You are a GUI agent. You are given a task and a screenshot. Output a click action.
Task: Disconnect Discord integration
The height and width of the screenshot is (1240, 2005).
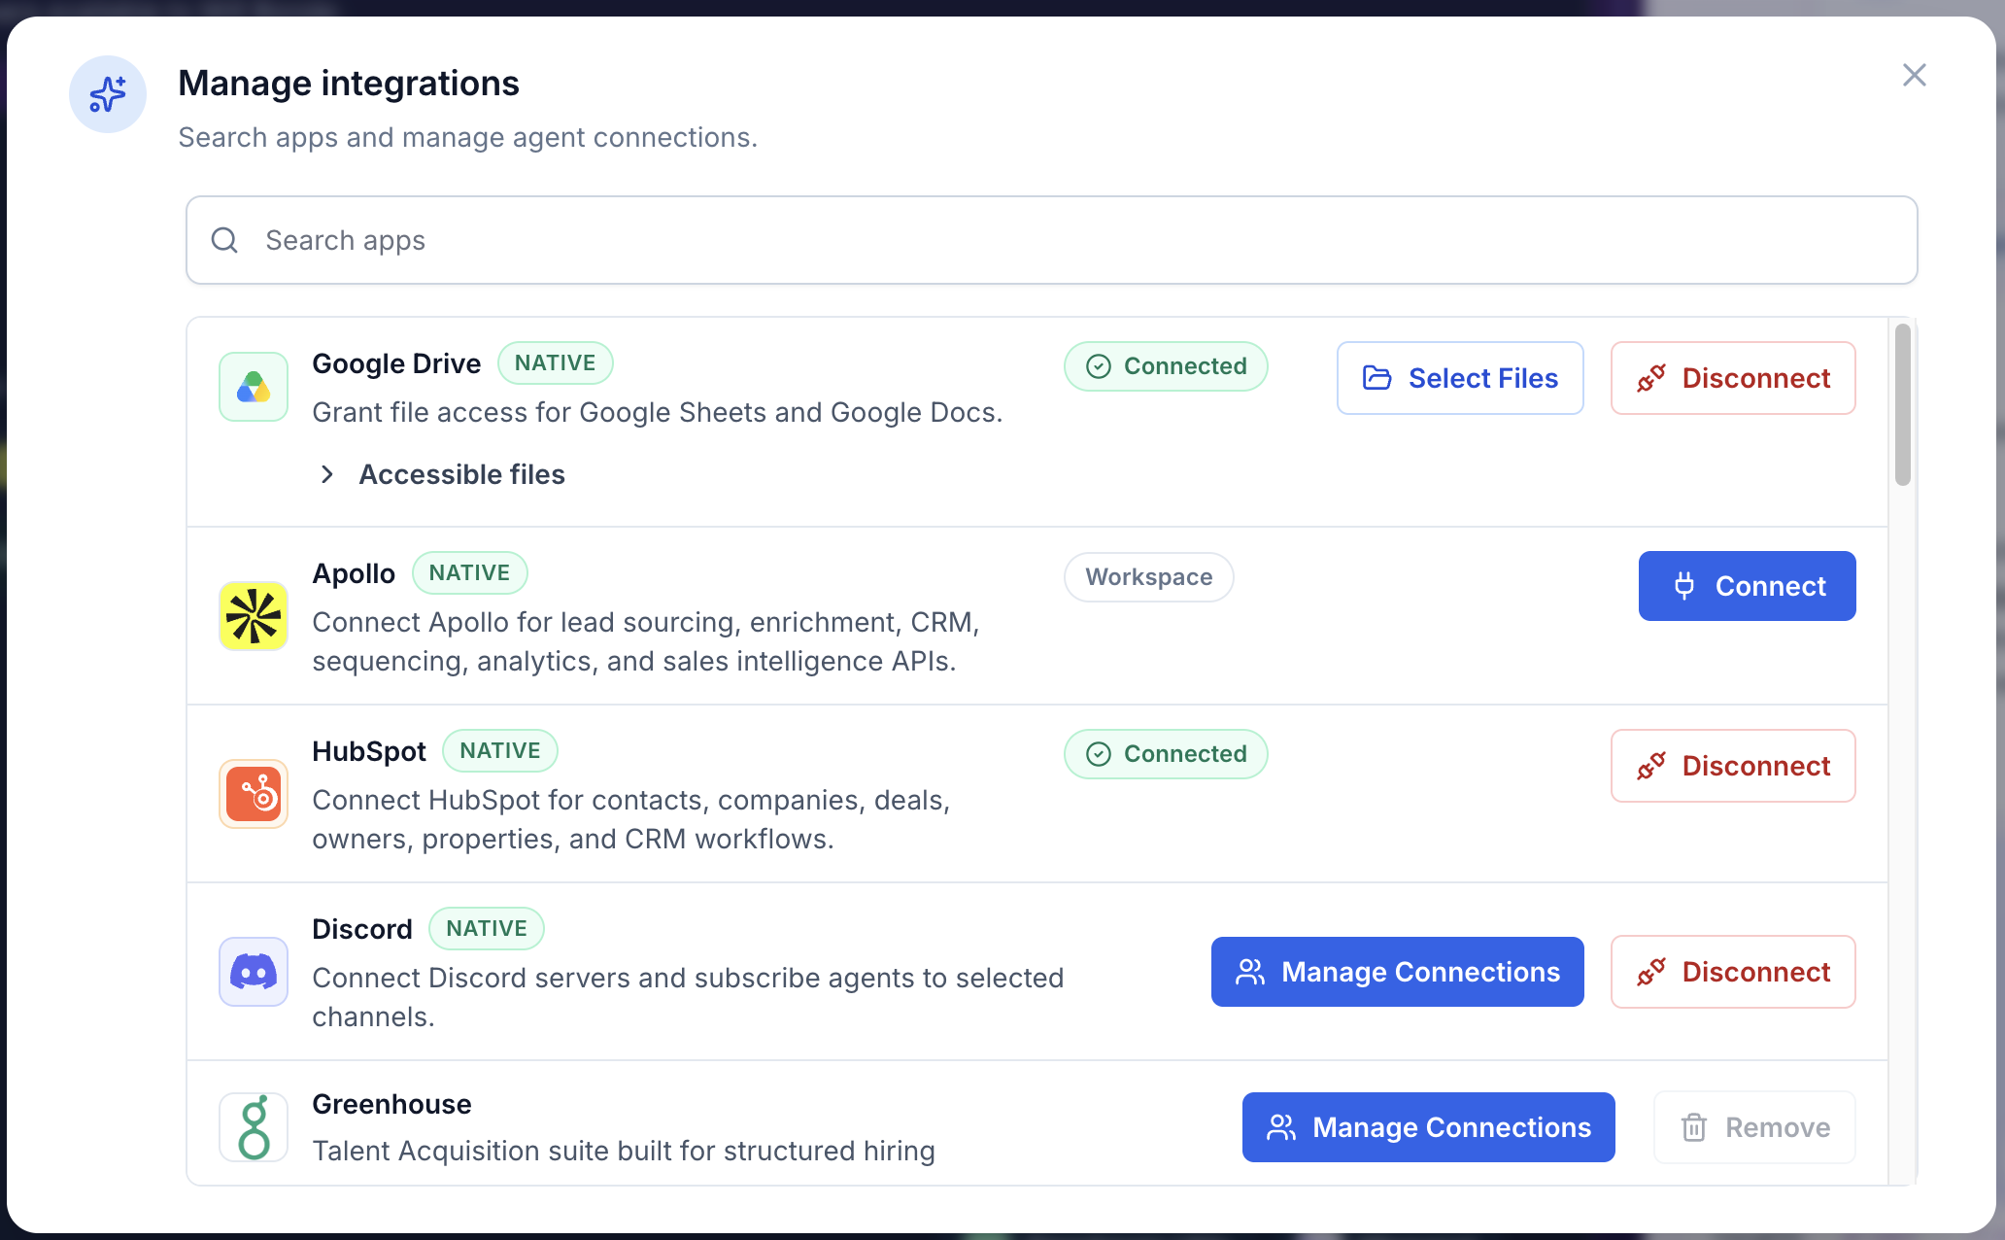pyautogui.click(x=1733, y=972)
